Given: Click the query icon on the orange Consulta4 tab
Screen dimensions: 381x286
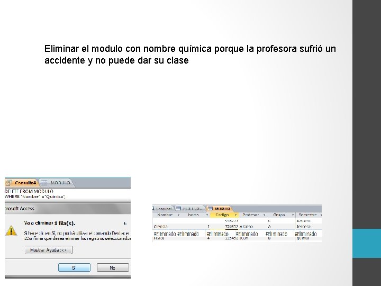Looking at the screenshot, I should pyautogui.click(x=9, y=183).
